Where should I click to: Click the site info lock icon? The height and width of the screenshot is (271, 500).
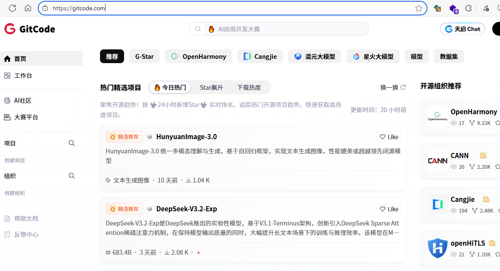(x=45, y=8)
